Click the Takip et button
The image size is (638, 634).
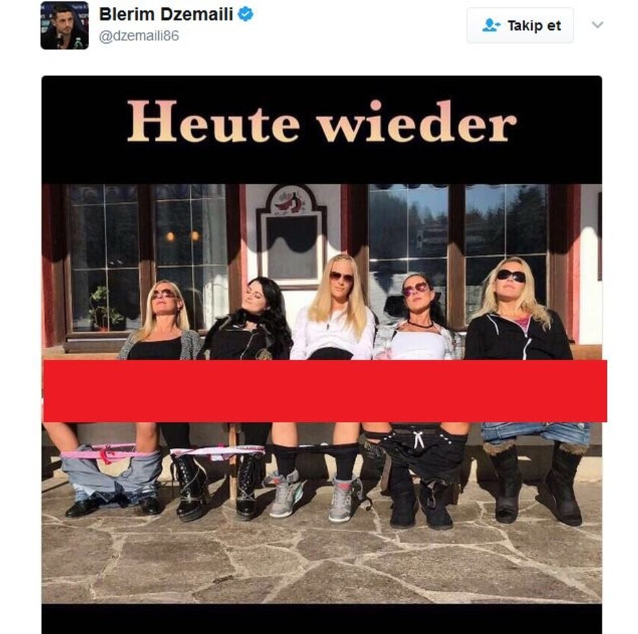coord(520,25)
